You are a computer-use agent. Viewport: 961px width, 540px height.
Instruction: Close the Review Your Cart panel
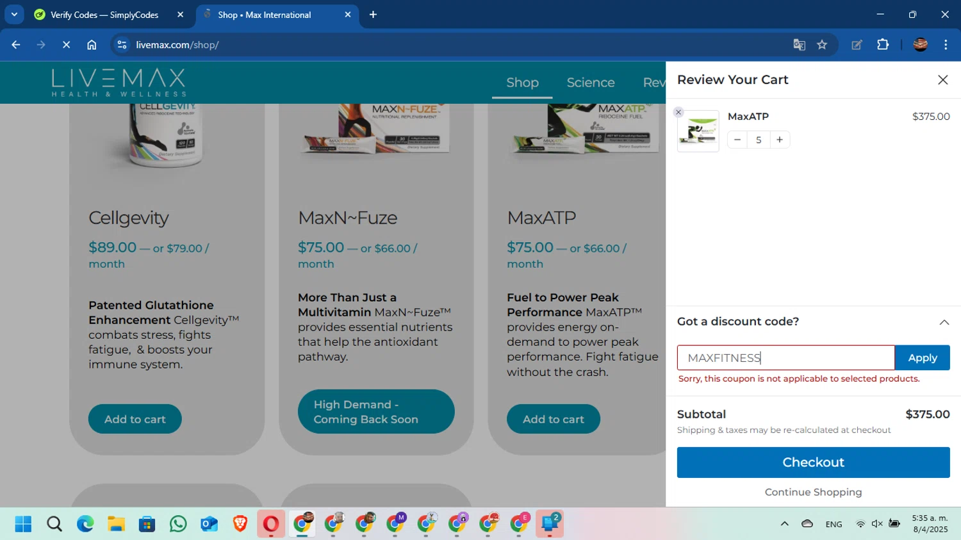942,80
